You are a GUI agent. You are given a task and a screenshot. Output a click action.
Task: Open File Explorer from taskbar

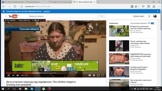pos(26,89)
